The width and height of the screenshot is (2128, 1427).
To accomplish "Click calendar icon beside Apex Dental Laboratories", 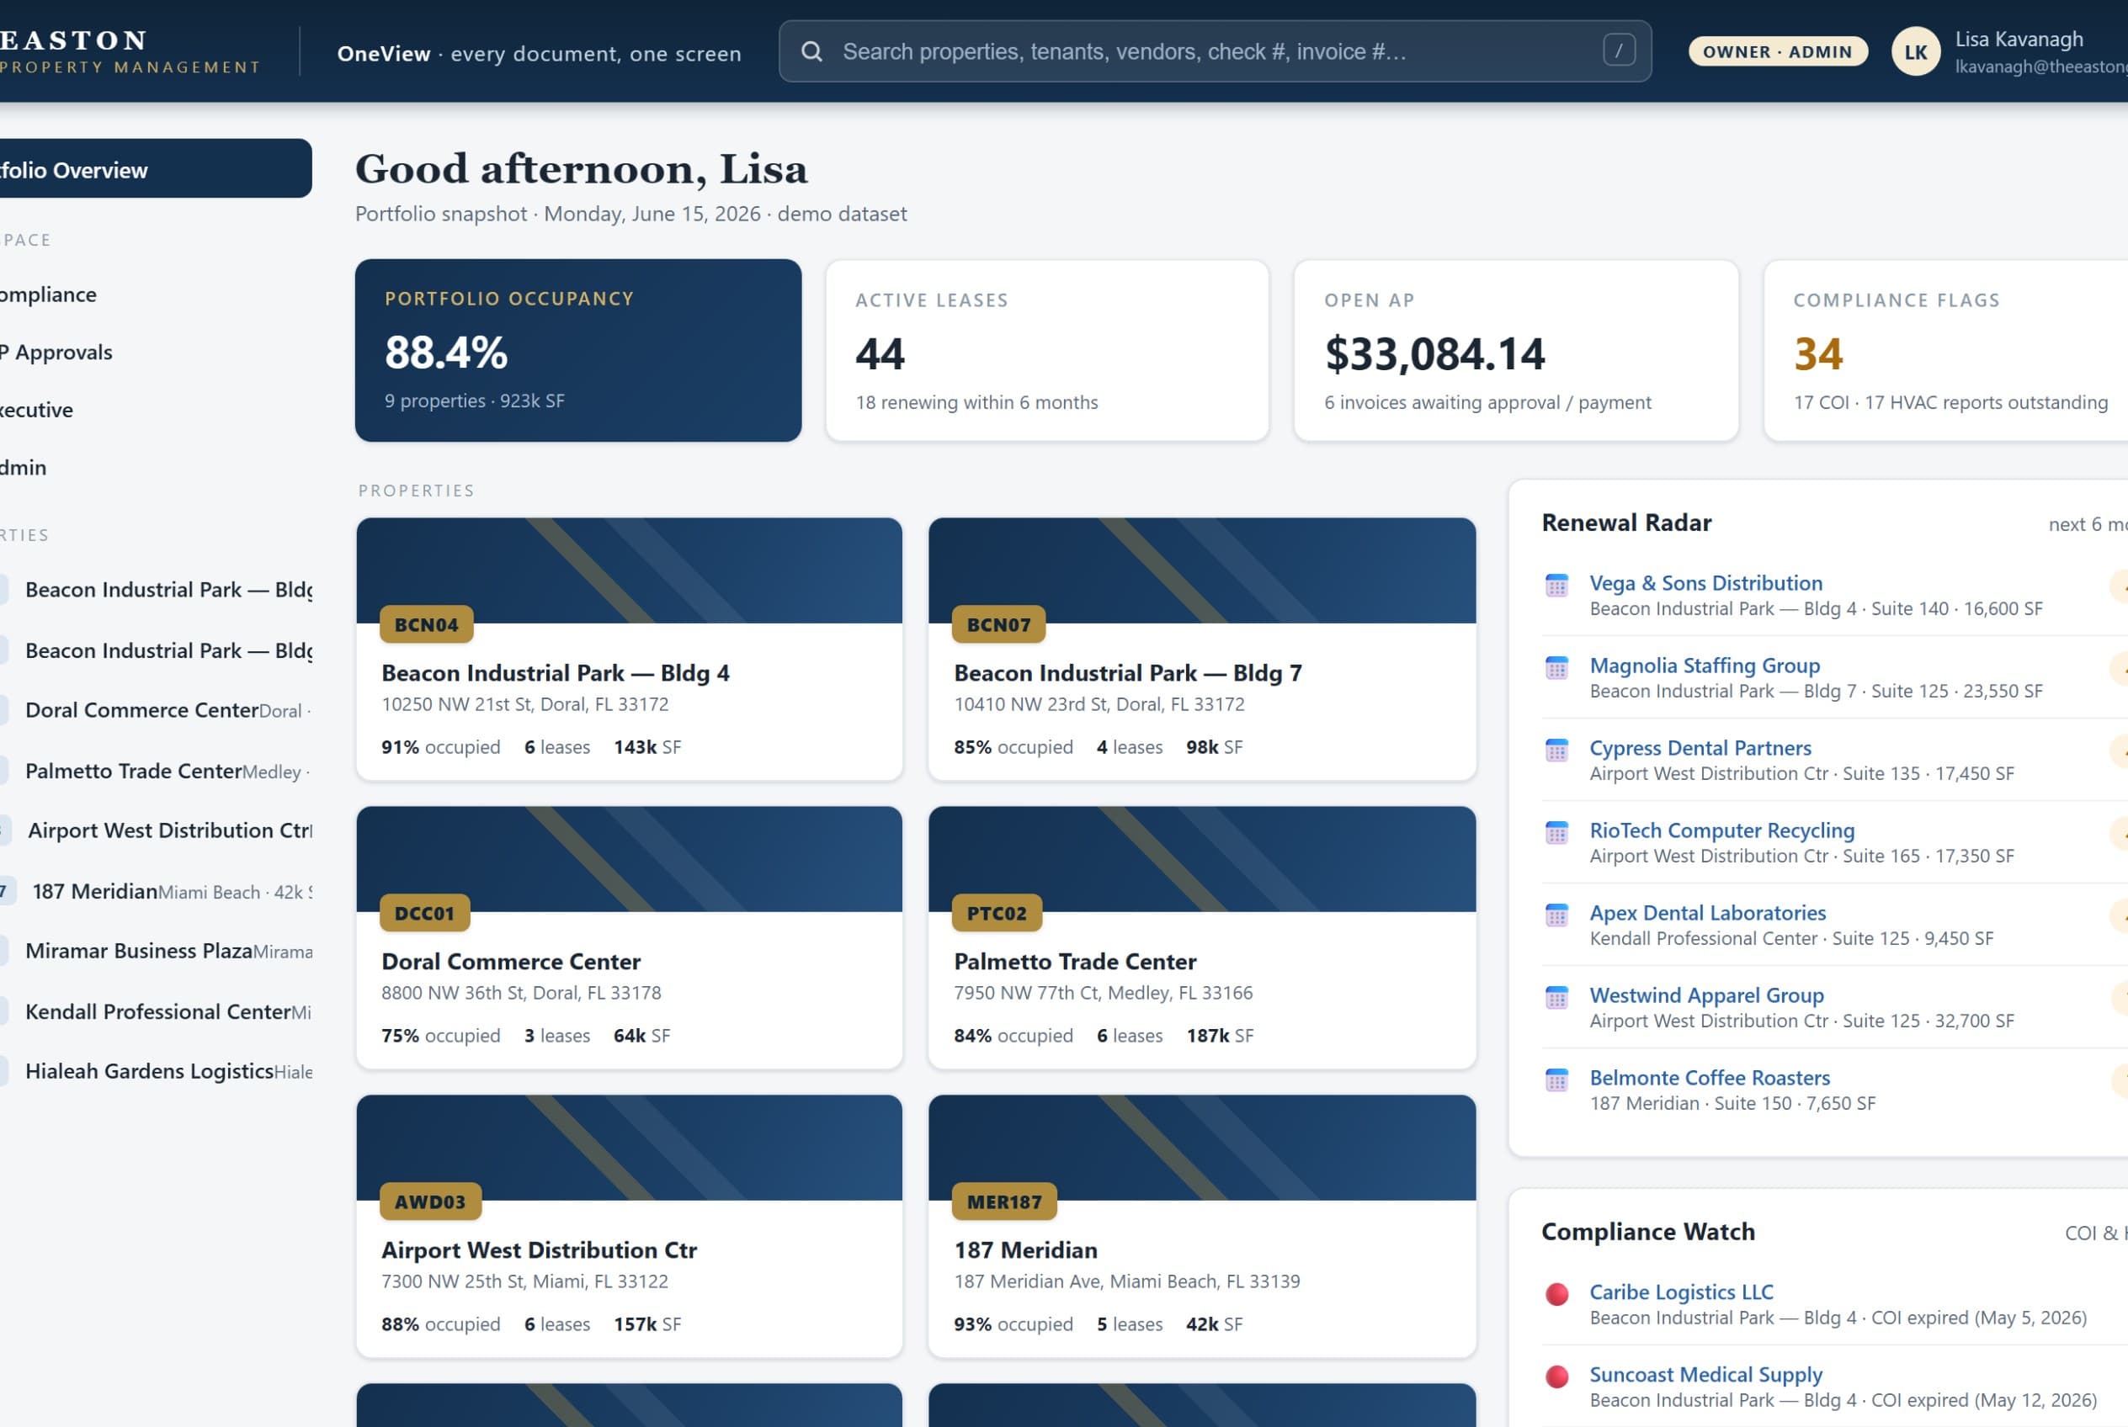I will tap(1556, 915).
